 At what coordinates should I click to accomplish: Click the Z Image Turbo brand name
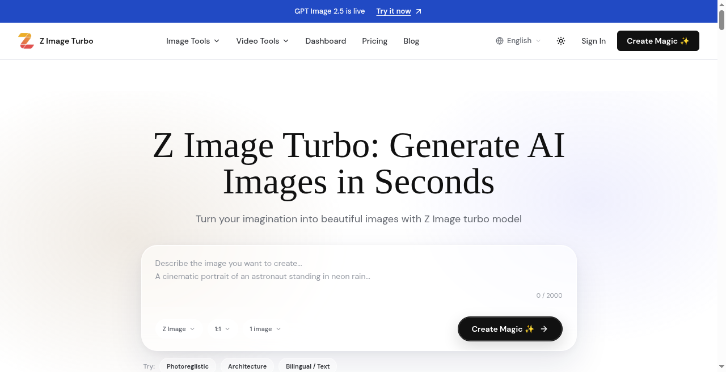[66, 41]
